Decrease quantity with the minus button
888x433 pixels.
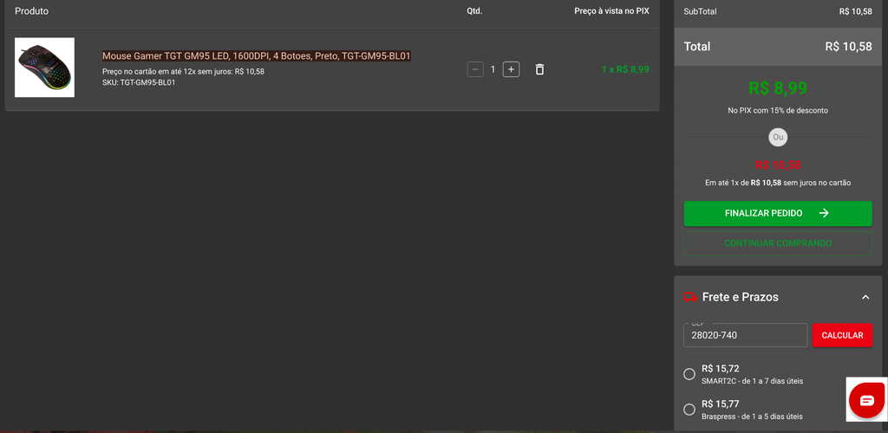tap(475, 69)
